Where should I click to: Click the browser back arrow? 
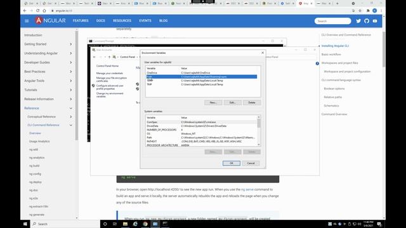(25, 11)
